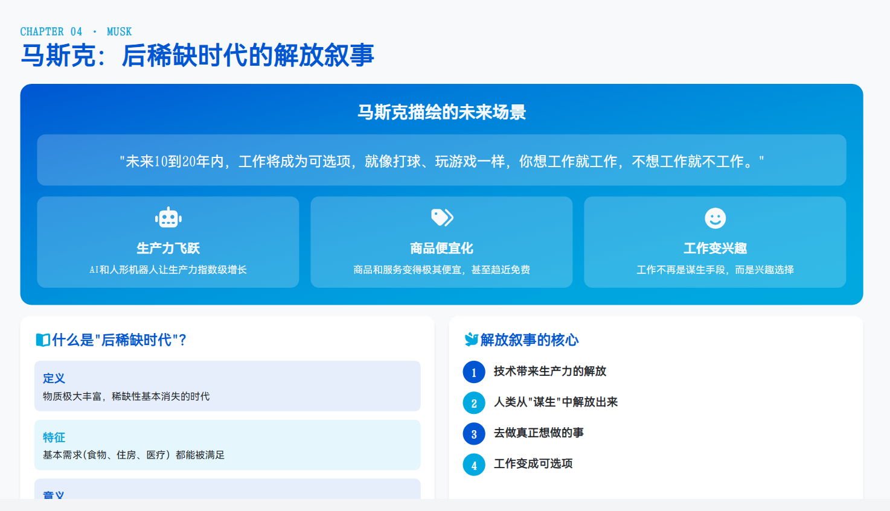Click the 马斯克描绘的未来场景 heading
Viewport: 890px width, 511px height.
pos(441,112)
